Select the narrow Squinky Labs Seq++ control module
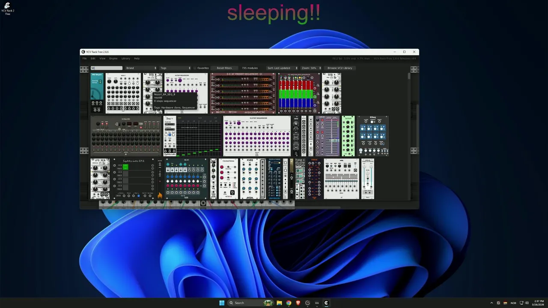Screen dimensions: 548x308 (170, 136)
